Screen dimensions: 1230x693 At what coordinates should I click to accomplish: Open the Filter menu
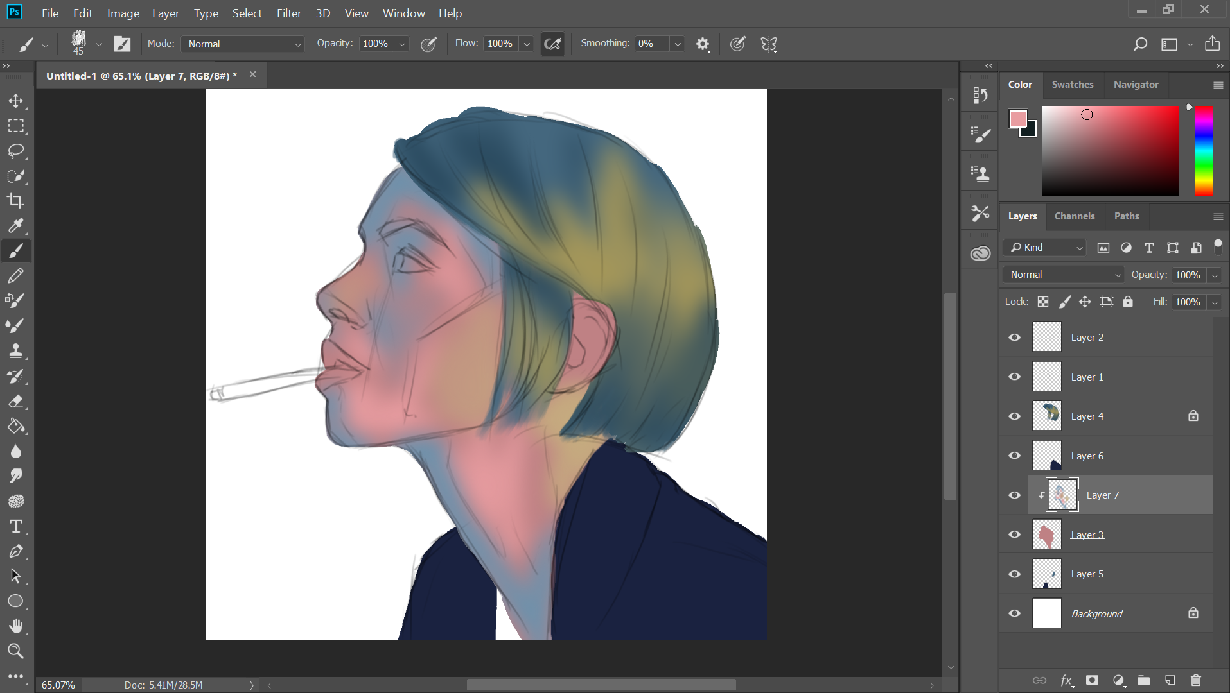288,13
